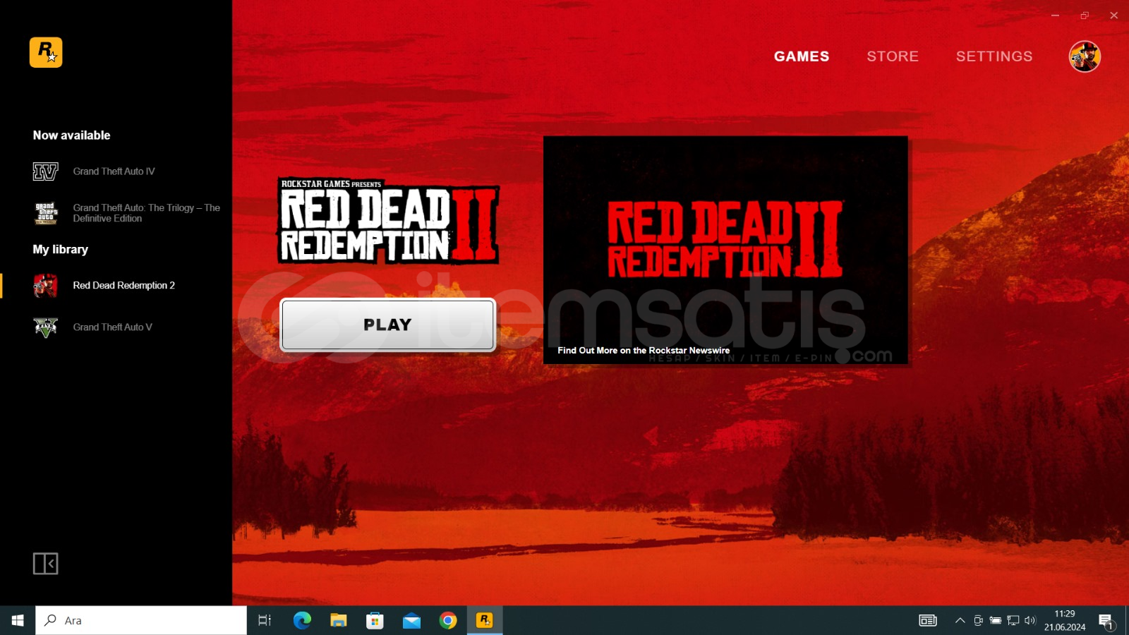Screen dimensions: 1129x635
Task: Open Task View on taskbar
Action: [x=265, y=620]
